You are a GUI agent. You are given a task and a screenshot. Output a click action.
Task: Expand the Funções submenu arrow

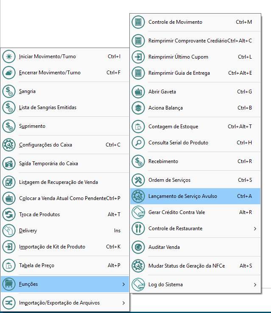tap(123, 284)
